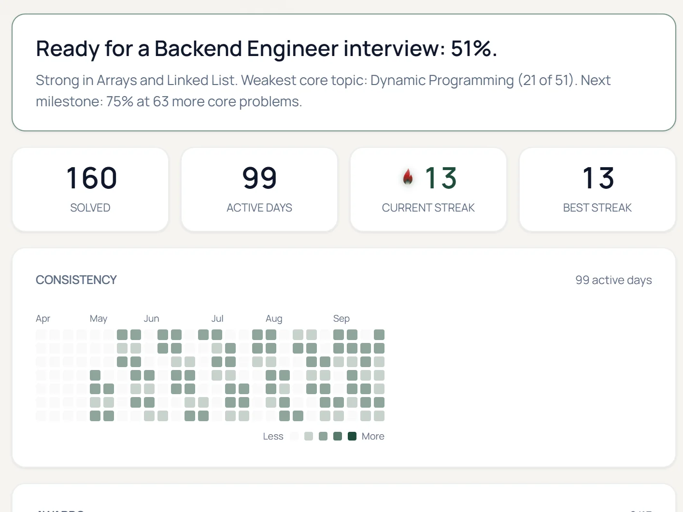Click the "BEST STREAK" card label
Viewport: 683px width, 512px height.
point(598,208)
